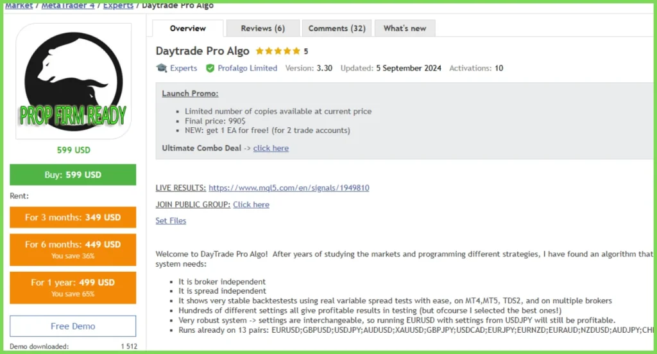
Task: Open the live results signals URL
Action: pos(289,188)
